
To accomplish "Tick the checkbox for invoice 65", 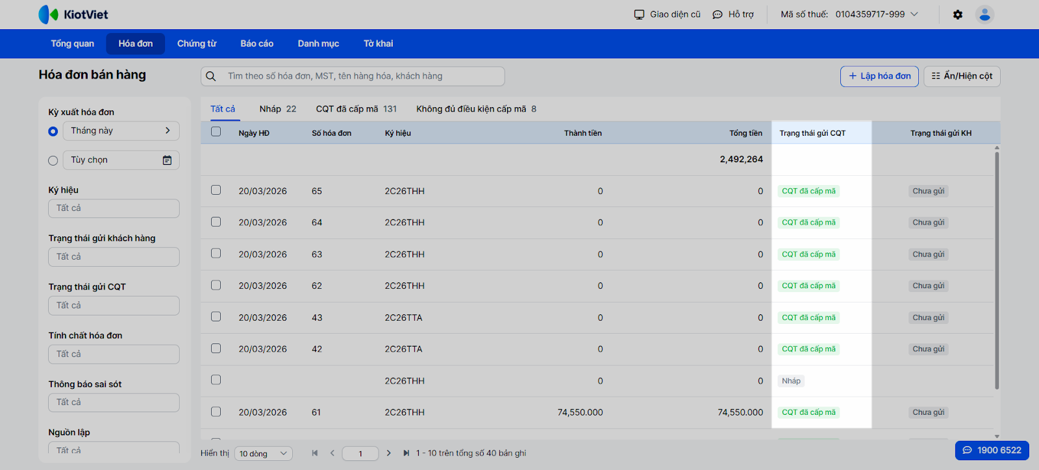I will pos(216,190).
